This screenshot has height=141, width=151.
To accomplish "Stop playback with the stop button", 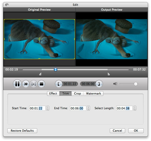I will [x=42, y=84].
